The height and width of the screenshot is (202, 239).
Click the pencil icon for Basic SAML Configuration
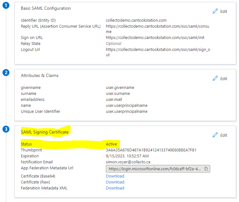tap(215, 11)
